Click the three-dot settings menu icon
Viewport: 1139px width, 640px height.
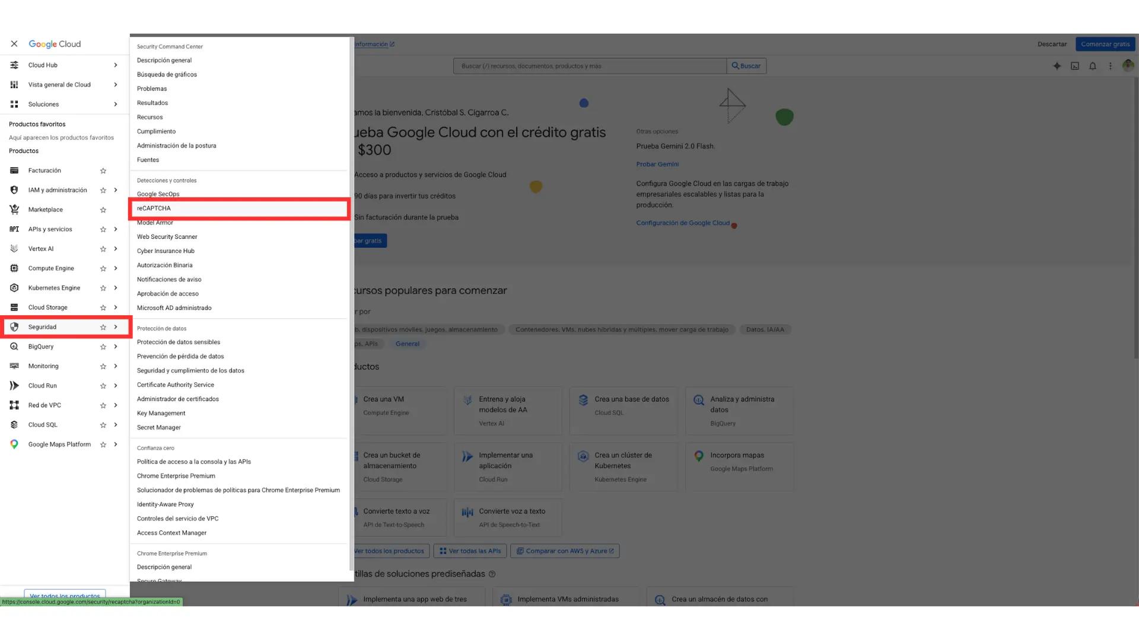click(x=1110, y=66)
